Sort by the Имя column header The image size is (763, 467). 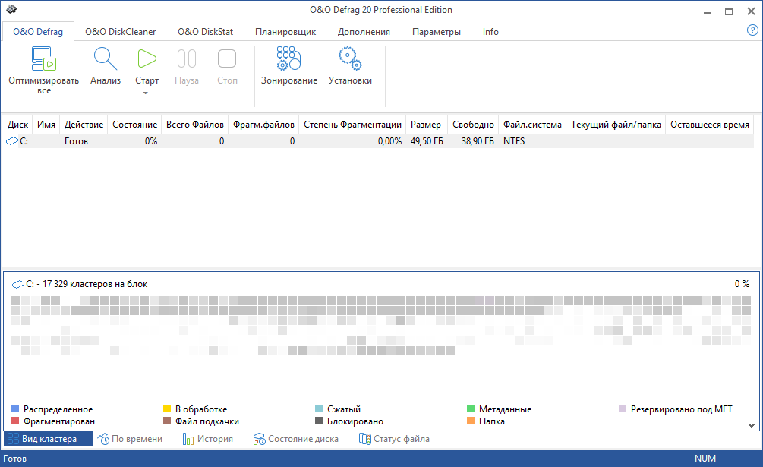pyautogui.click(x=46, y=125)
